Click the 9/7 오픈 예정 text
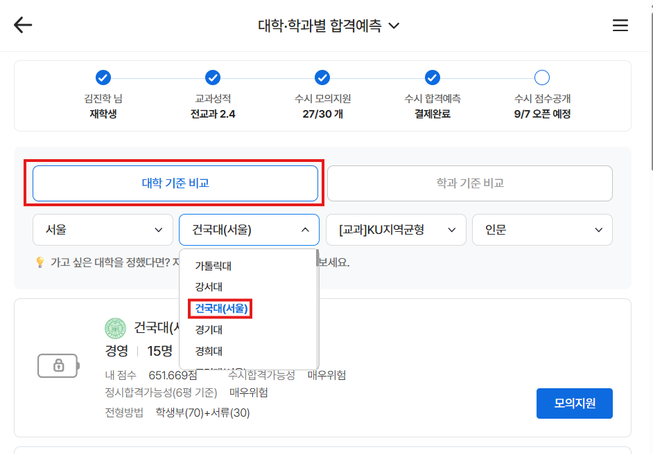 pos(542,114)
